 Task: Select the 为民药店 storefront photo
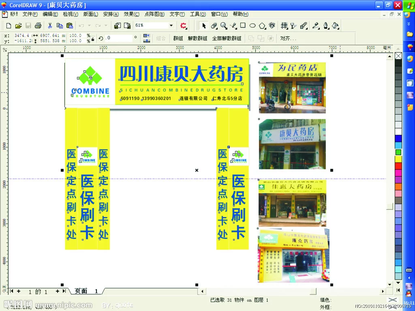coord(292,88)
